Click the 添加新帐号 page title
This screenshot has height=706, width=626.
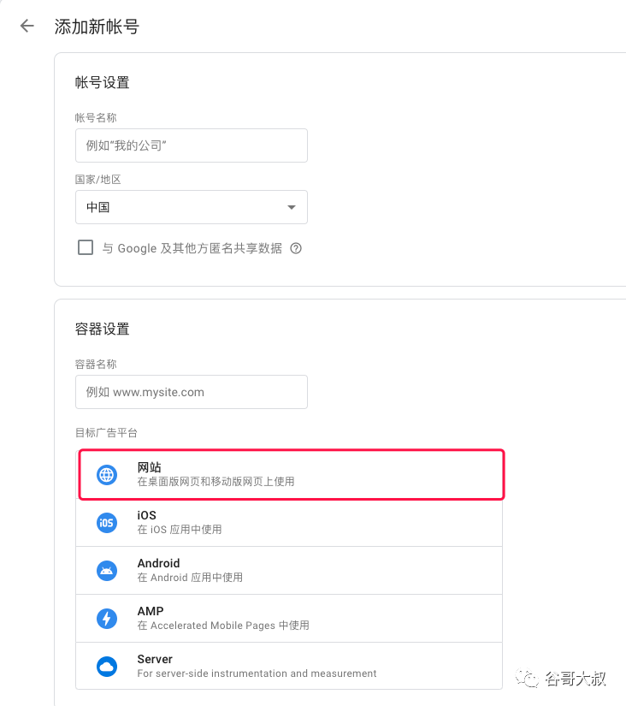pos(97,27)
